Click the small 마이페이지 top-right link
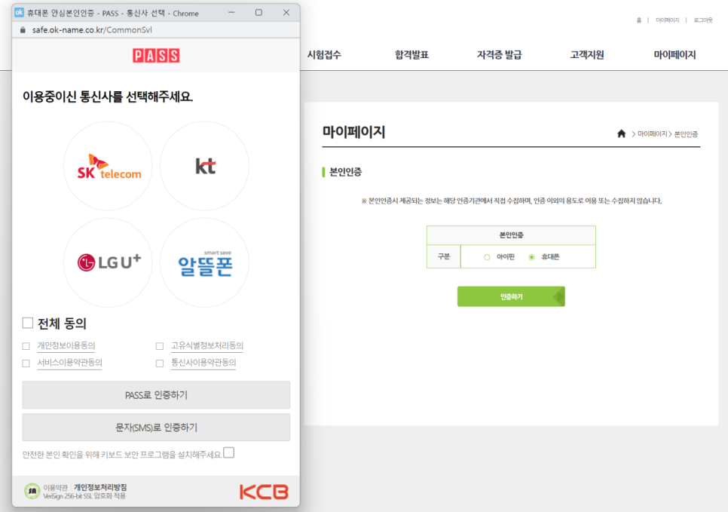 coord(667,20)
